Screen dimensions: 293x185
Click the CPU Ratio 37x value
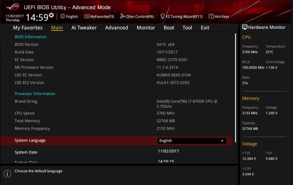click(x=245, y=83)
